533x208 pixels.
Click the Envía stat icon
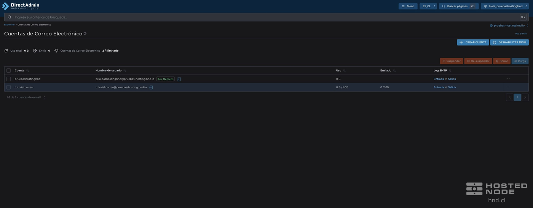coord(35,51)
